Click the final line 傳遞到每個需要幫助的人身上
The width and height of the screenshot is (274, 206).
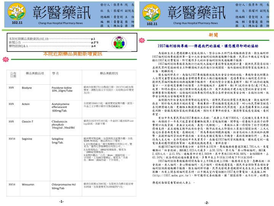pos(171,183)
